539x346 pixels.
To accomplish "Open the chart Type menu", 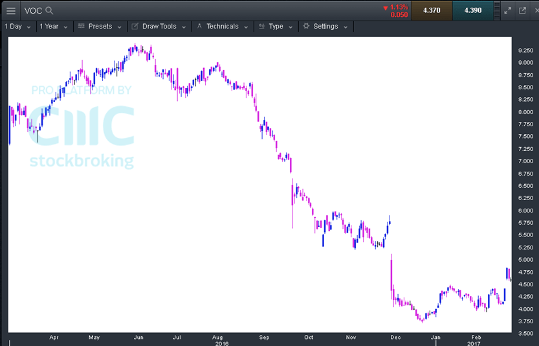I will 276,27.
